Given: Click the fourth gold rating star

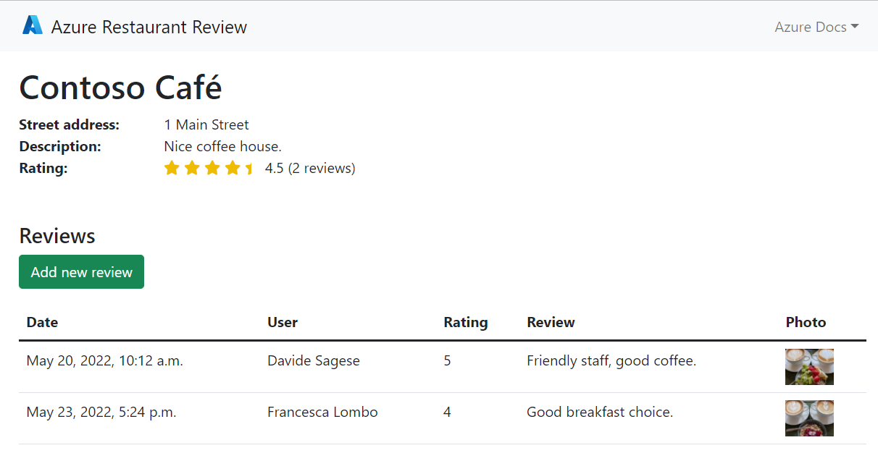Looking at the screenshot, I should point(233,169).
